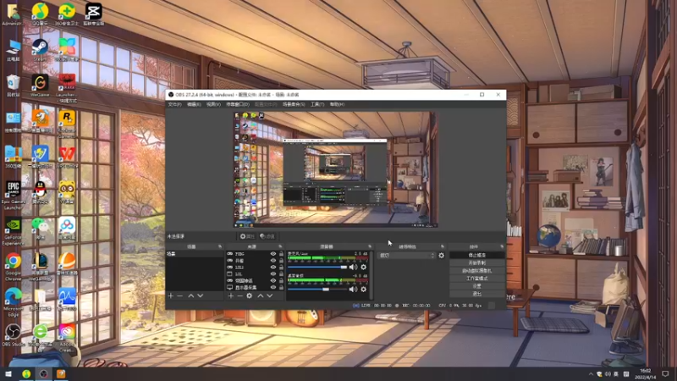
Task: Click the Audio Mixer vertical scrollbar
Action: click(x=372, y=274)
